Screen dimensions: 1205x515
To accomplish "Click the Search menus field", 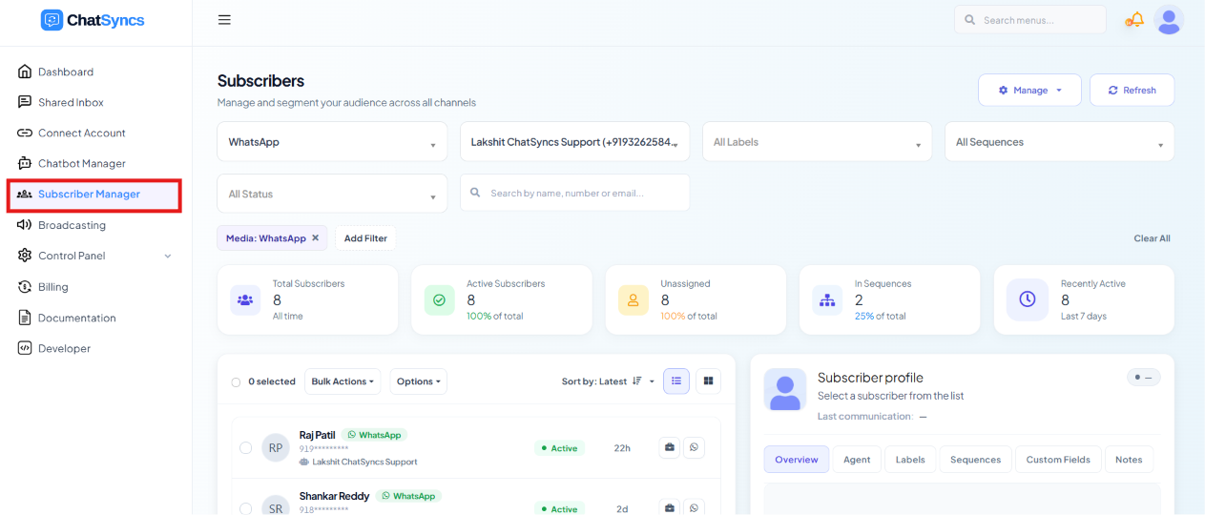I will click(x=1030, y=19).
